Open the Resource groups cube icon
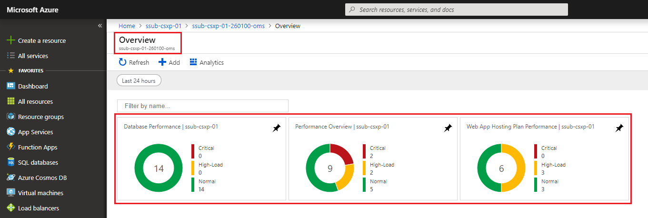This screenshot has width=648, height=218. [11, 117]
